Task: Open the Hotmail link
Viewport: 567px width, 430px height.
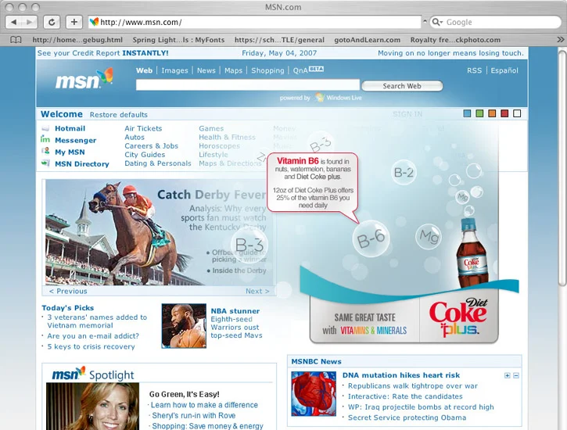Action: (70, 128)
